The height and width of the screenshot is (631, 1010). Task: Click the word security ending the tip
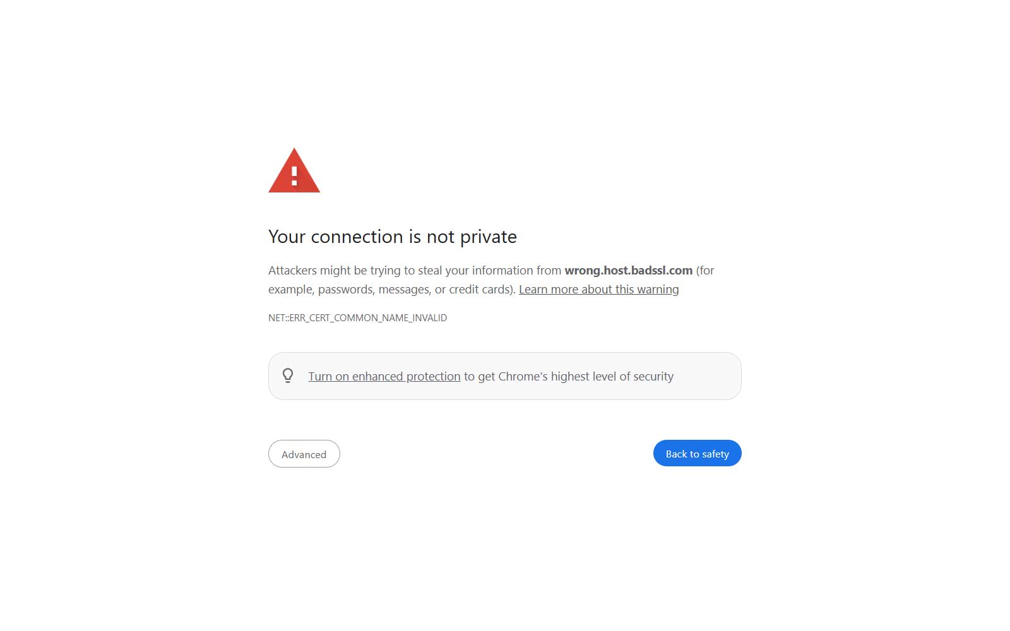(x=653, y=376)
